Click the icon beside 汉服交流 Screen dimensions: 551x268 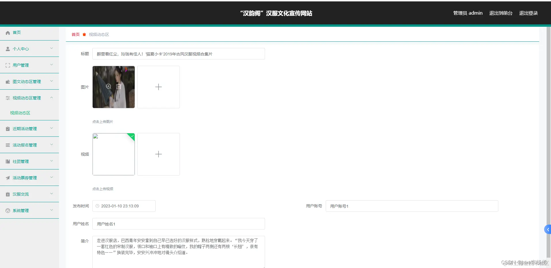[8, 194]
